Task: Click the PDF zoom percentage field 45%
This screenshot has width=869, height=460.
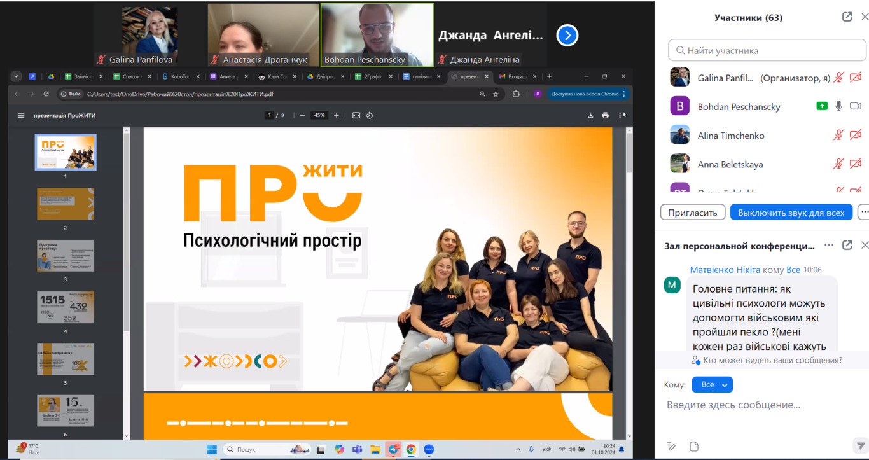Action: coord(319,115)
